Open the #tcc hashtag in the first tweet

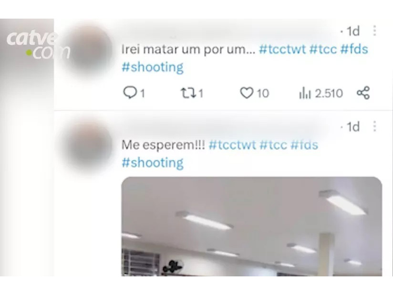point(323,49)
